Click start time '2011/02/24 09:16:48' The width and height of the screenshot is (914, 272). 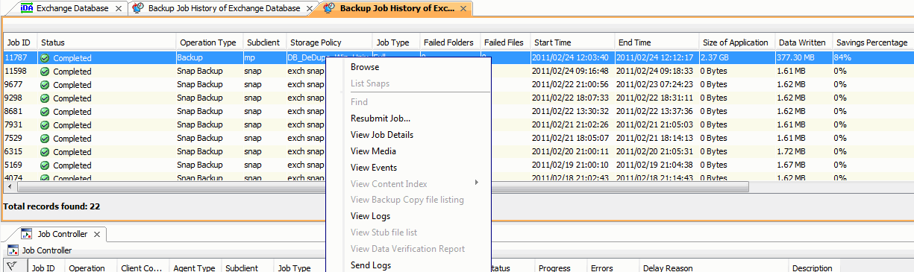[x=571, y=72]
